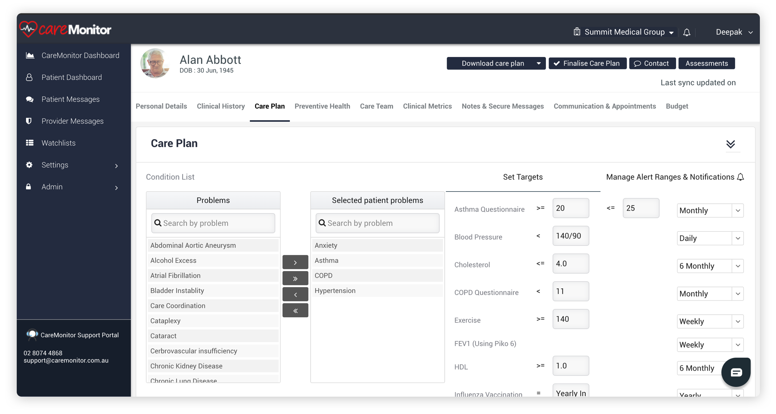Remove selected problem with left arrow
Viewport: 776px width, 414px height.
coord(295,294)
